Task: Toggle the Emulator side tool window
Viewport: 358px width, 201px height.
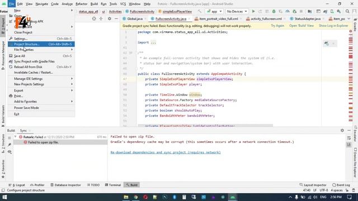Action: click(x=355, y=133)
